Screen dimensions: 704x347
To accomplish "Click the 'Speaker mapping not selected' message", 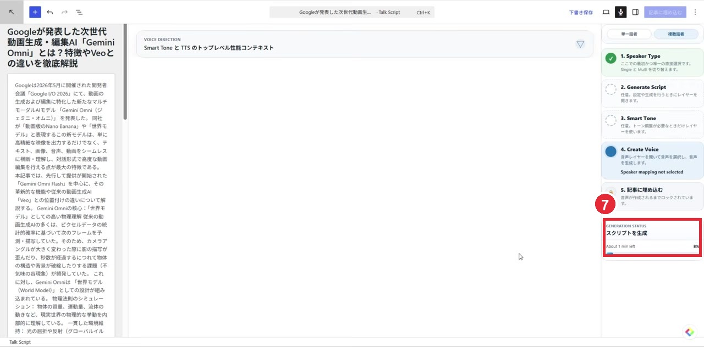I will (x=652, y=172).
